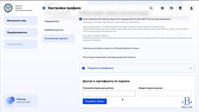Click the Отправить запрос button
The height and width of the screenshot is (112, 199).
click(95, 101)
